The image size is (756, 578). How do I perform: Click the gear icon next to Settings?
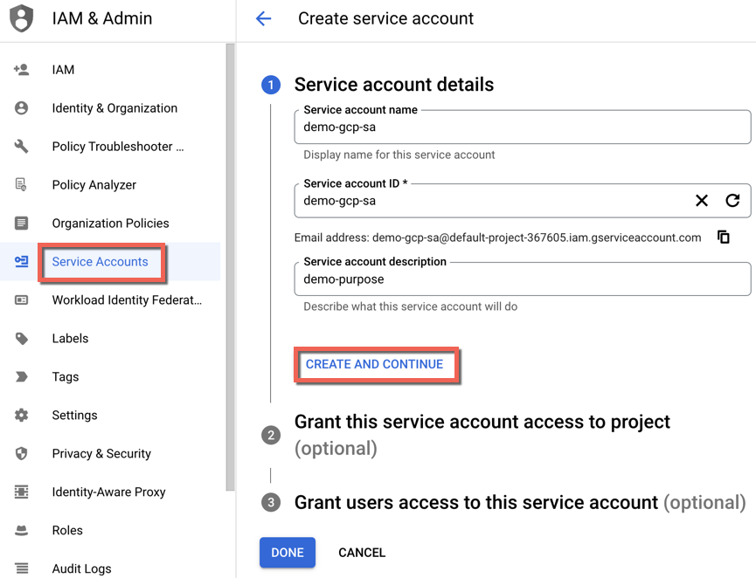click(x=21, y=415)
